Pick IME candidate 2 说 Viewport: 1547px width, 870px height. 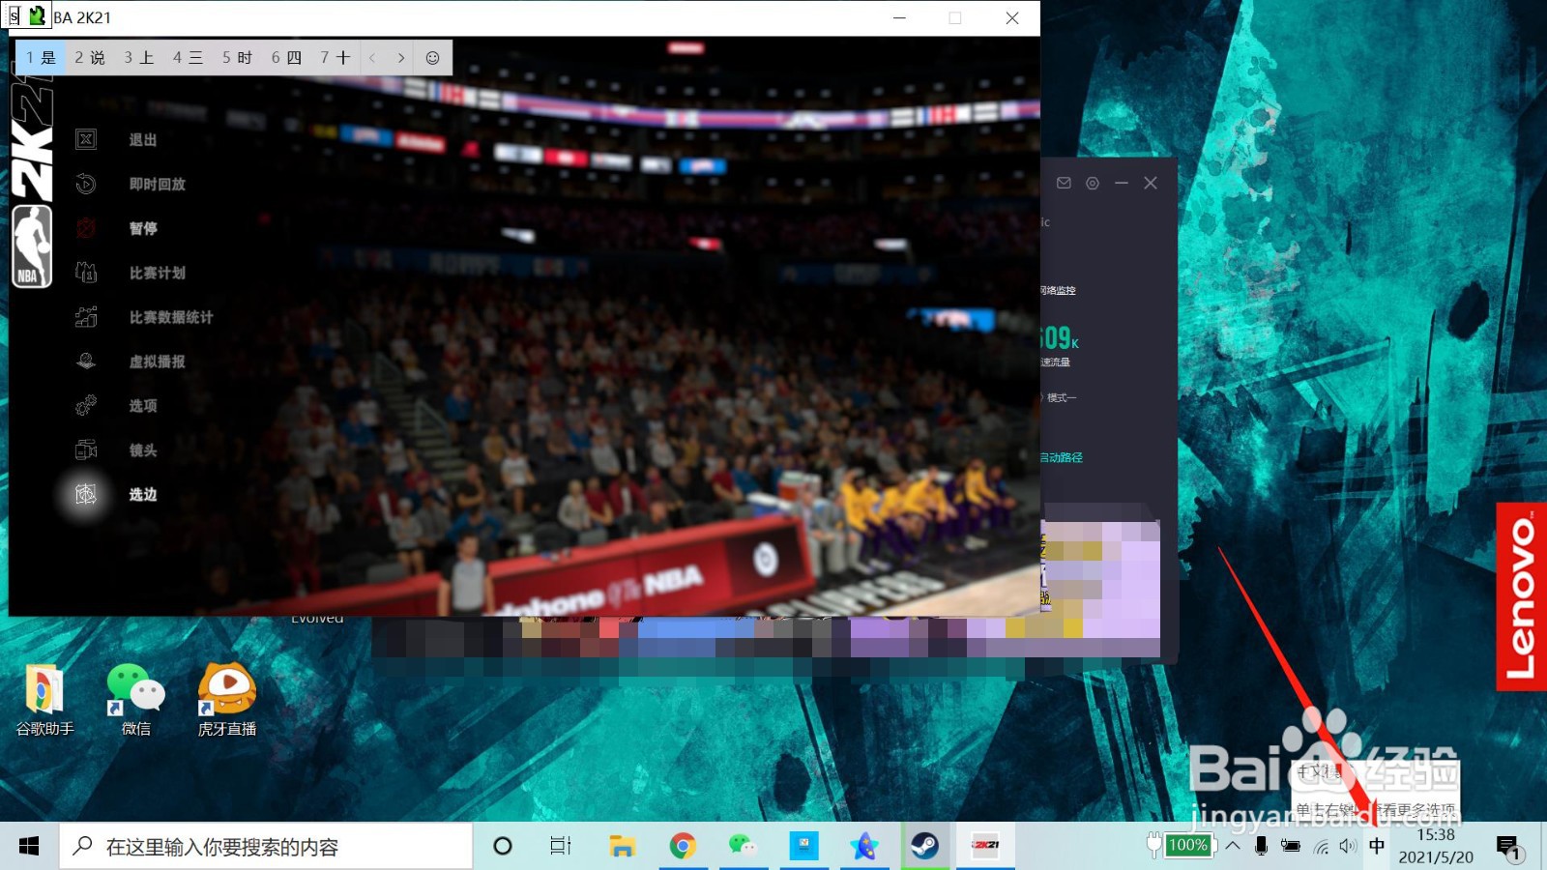click(x=90, y=58)
